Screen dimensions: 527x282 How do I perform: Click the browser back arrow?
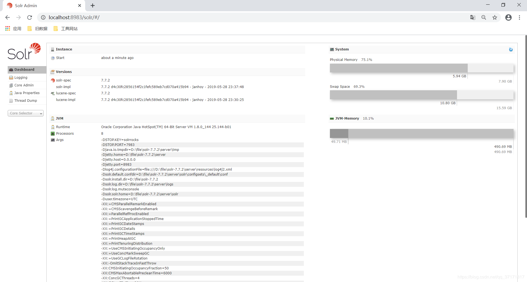[7, 18]
